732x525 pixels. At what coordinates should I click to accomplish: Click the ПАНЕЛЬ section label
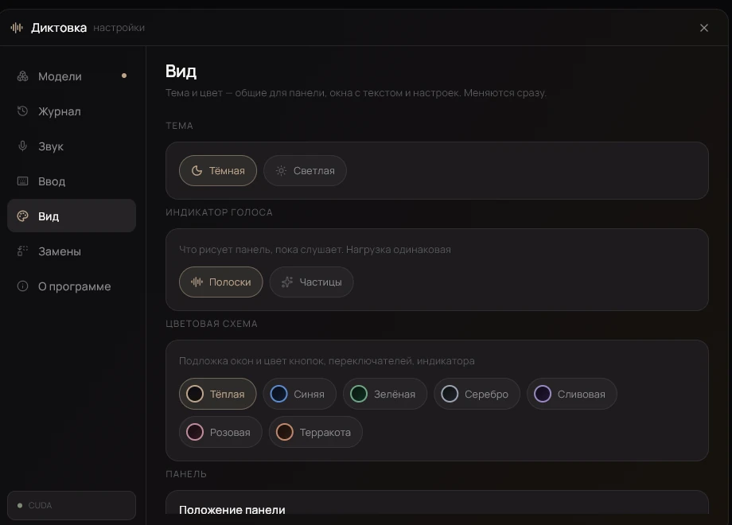pos(186,473)
